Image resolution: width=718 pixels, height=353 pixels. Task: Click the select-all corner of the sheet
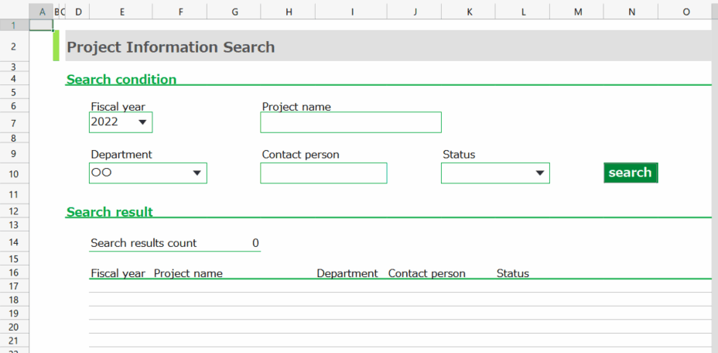click(14, 12)
